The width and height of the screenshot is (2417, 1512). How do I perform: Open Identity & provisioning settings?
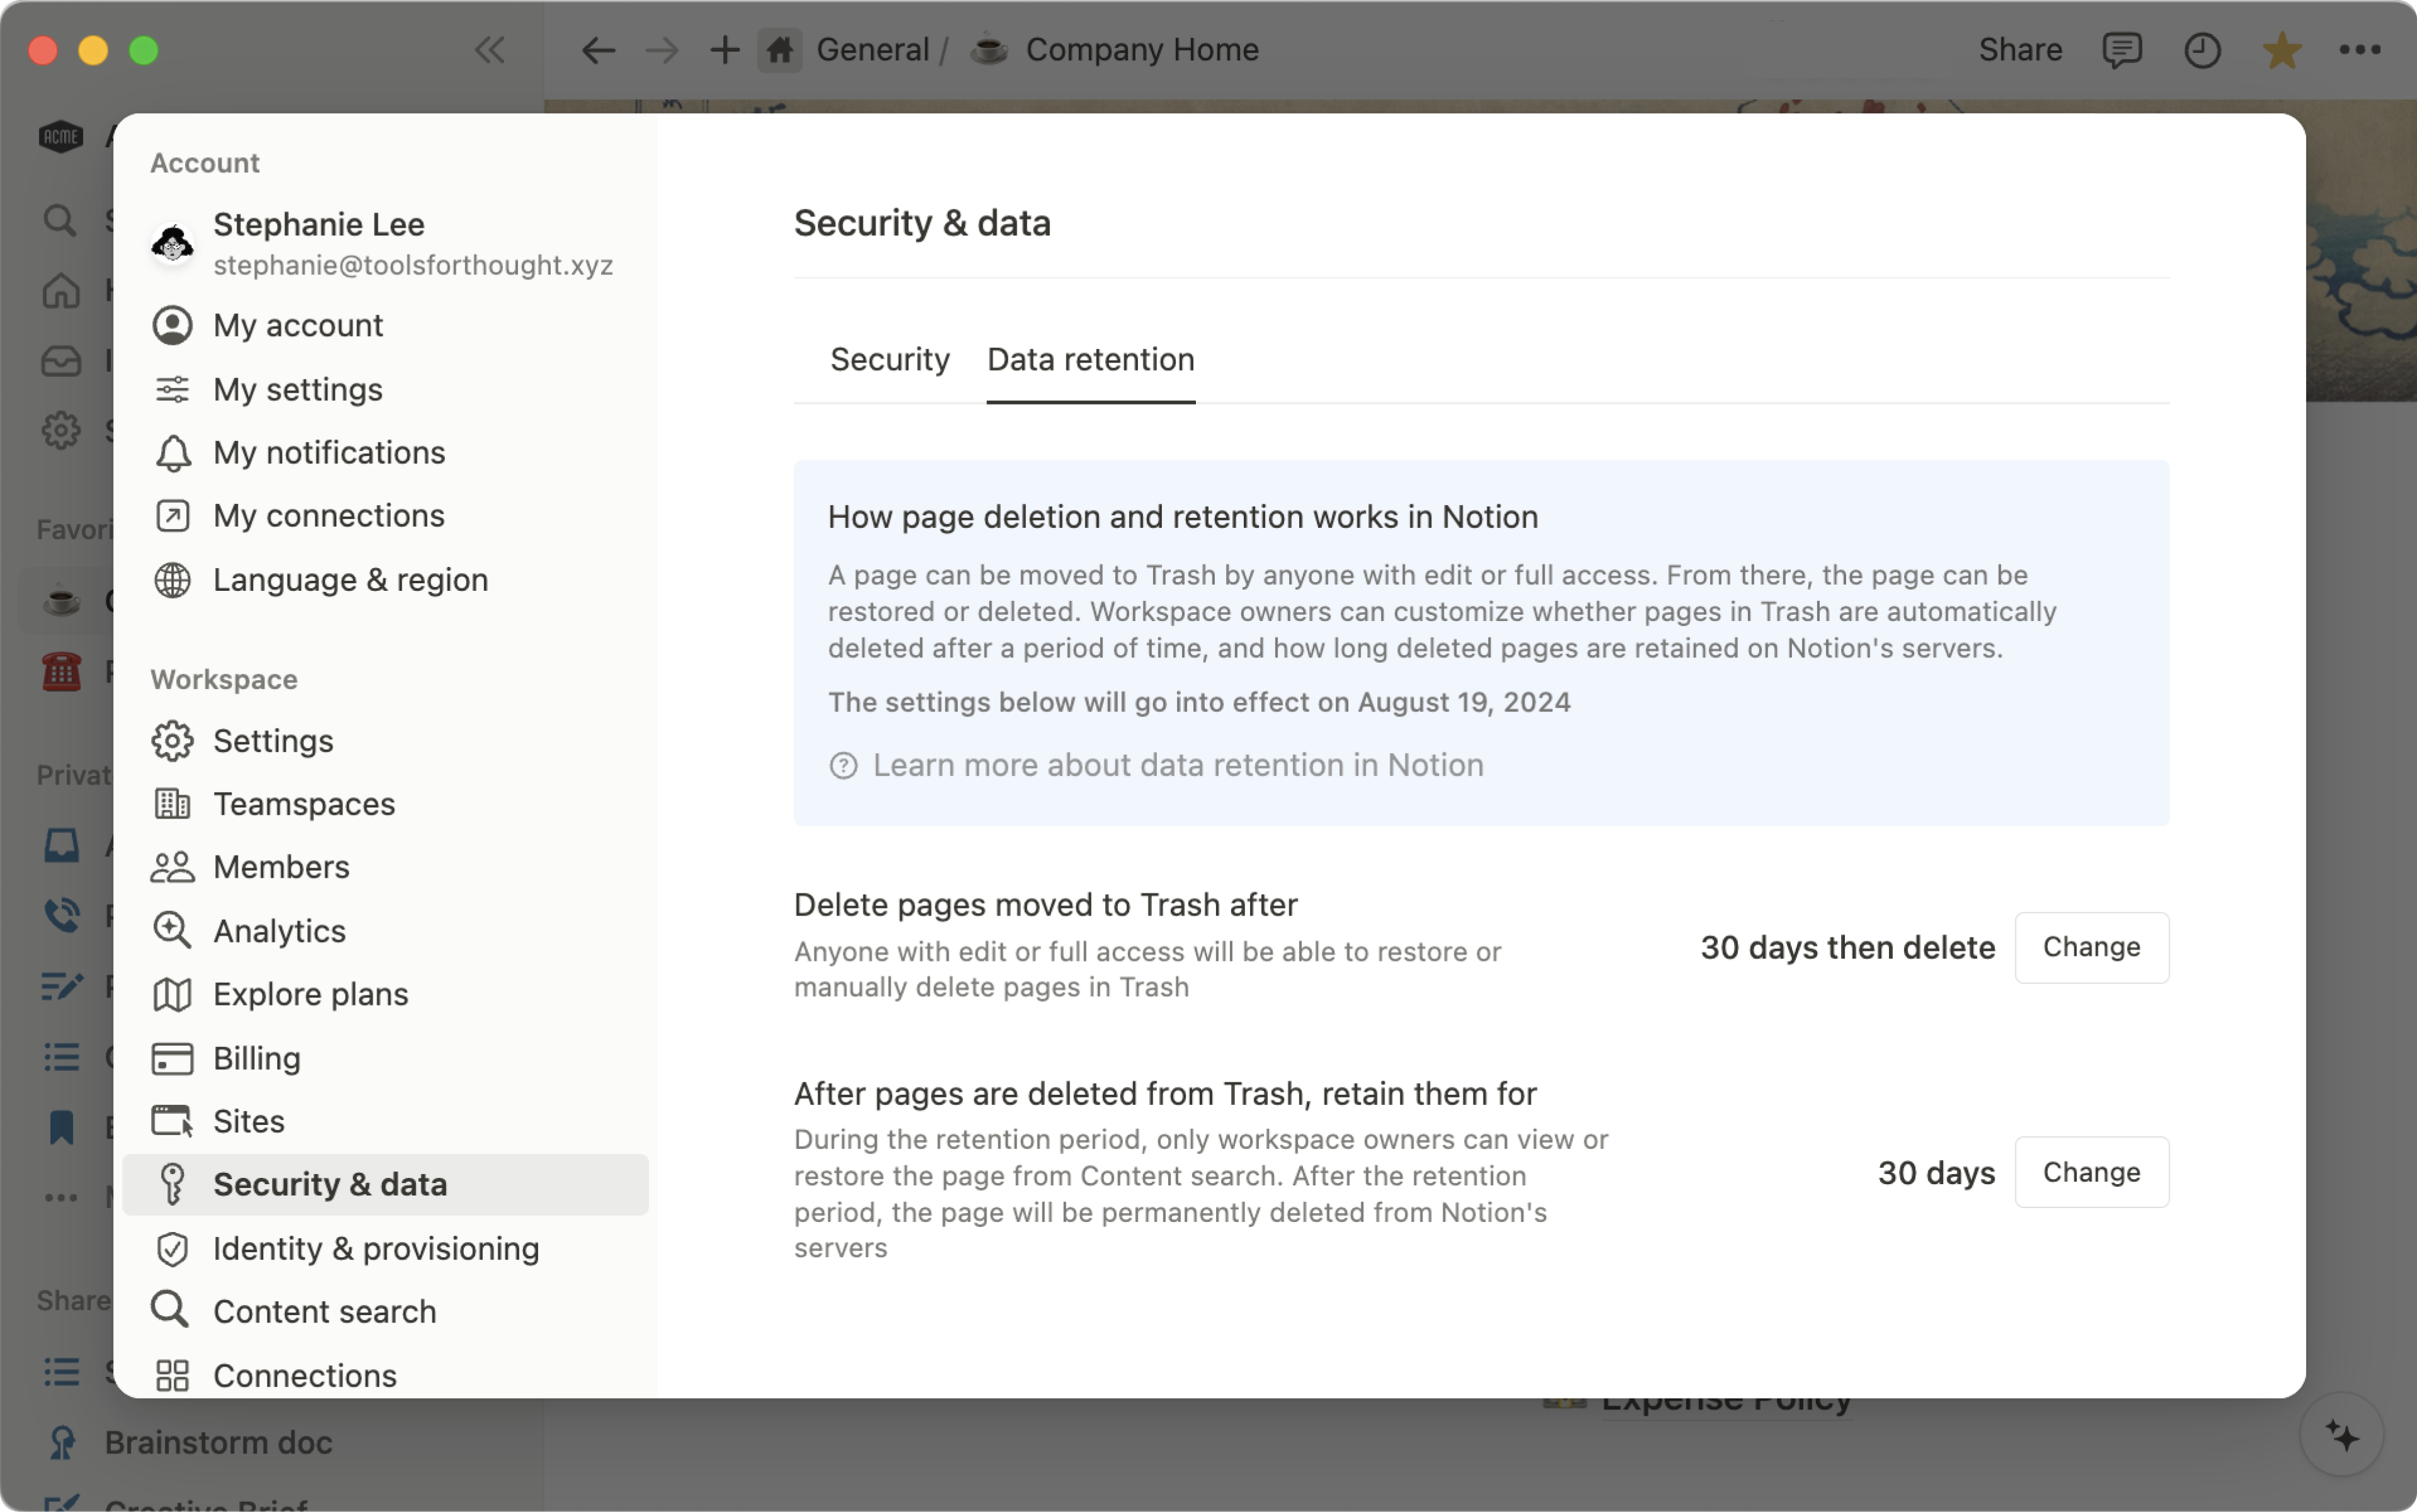(x=375, y=1248)
